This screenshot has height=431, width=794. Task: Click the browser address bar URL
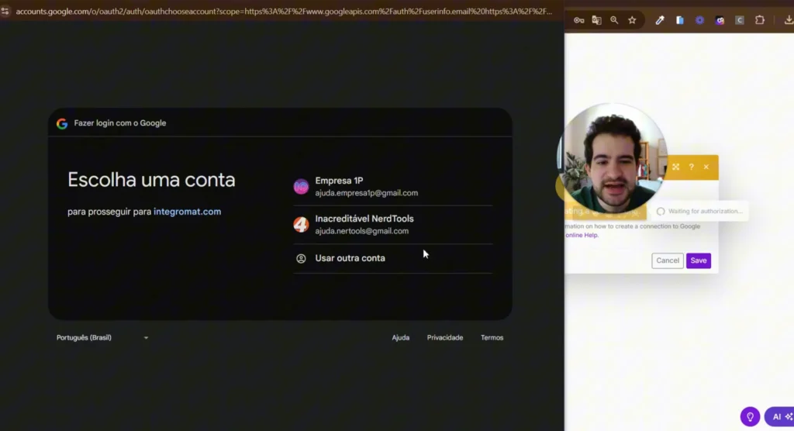pyautogui.click(x=284, y=11)
